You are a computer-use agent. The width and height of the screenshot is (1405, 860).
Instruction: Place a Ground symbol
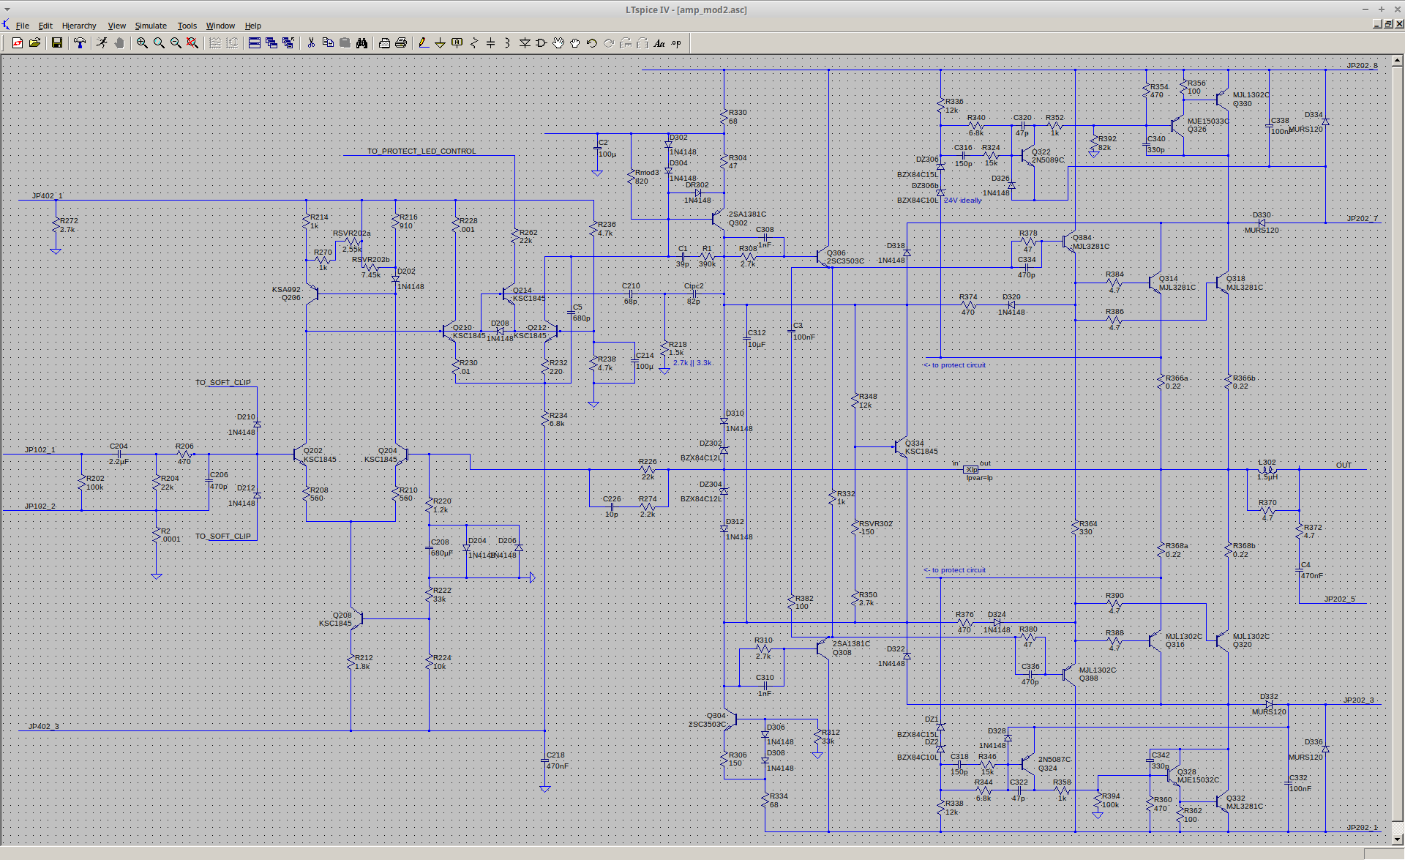click(x=441, y=43)
